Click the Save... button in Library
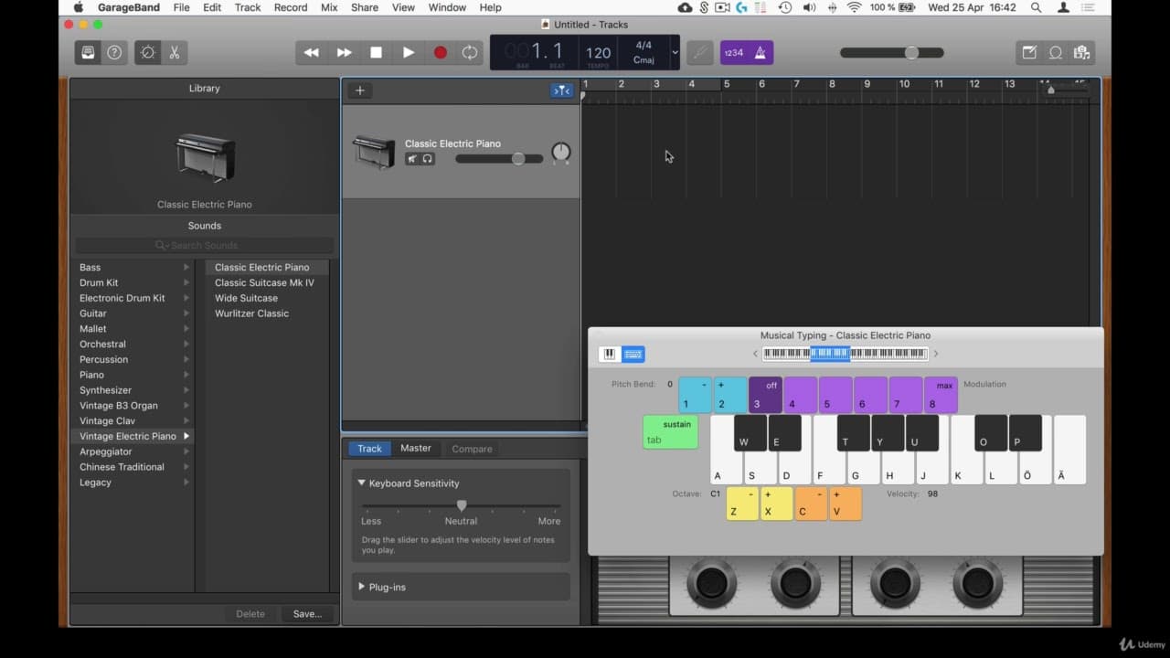1170x658 pixels. pos(307,614)
